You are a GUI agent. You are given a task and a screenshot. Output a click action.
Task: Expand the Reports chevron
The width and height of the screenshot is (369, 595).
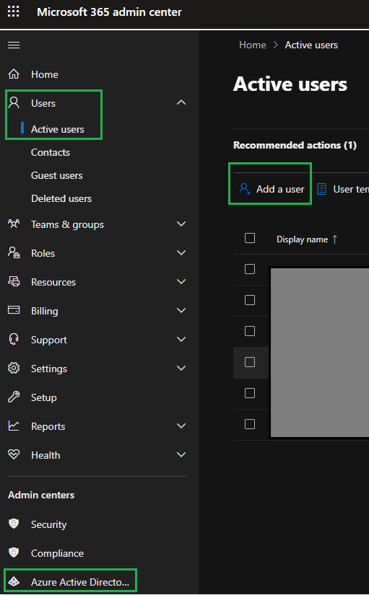tap(181, 426)
